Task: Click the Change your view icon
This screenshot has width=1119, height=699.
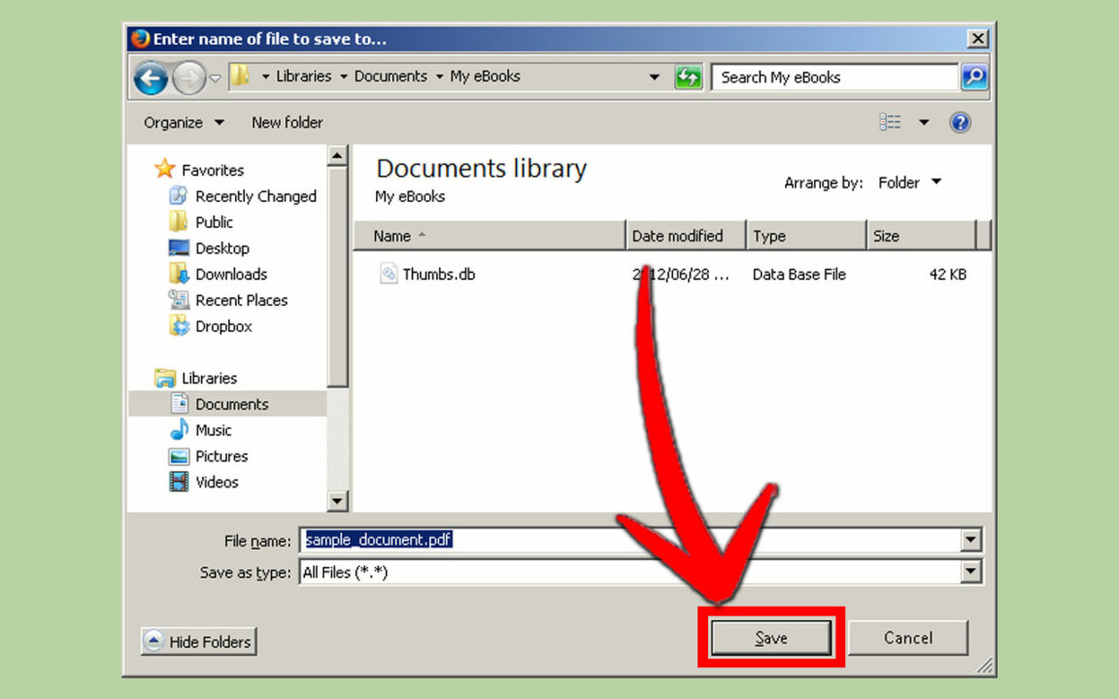Action: 890,122
